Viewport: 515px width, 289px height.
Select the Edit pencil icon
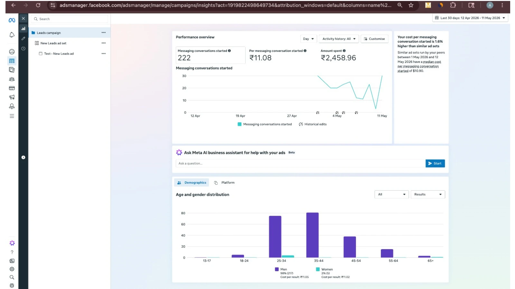coord(23,39)
